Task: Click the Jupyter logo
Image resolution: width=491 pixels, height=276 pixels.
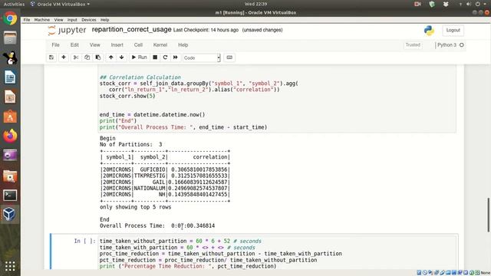Action: click(x=67, y=31)
